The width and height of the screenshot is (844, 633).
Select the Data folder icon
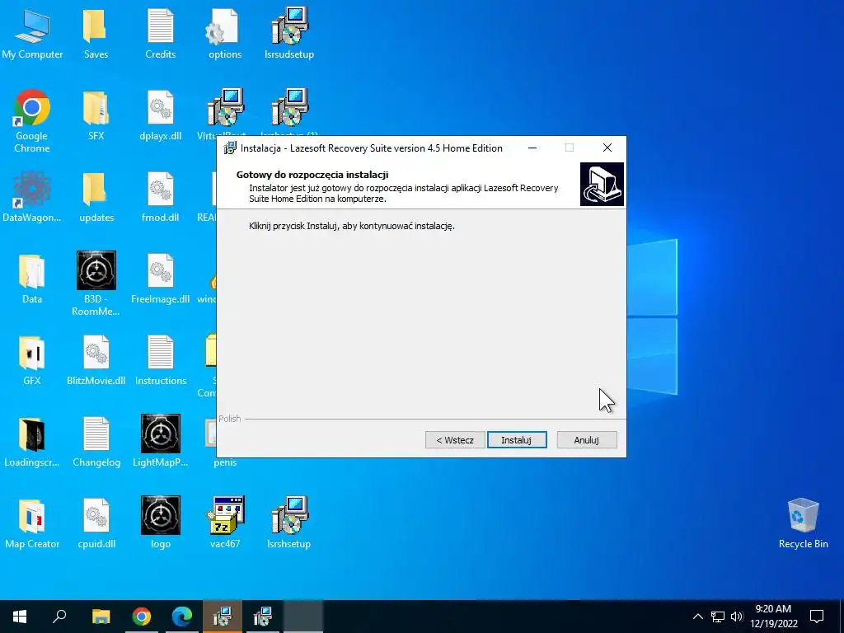click(32, 280)
